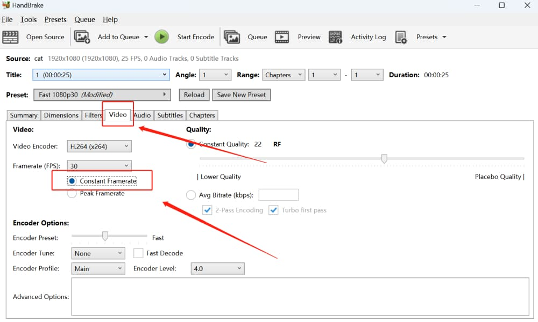Image resolution: width=538 pixels, height=322 pixels.
Task: Select the Constant Framerate radio button
Action: point(72,181)
